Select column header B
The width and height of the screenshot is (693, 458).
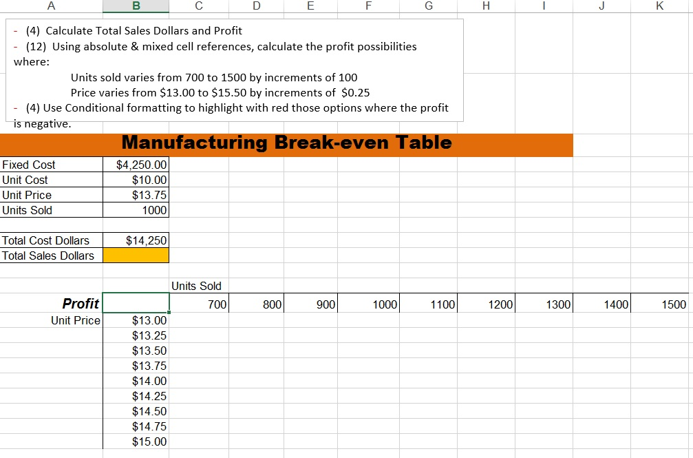136,6
